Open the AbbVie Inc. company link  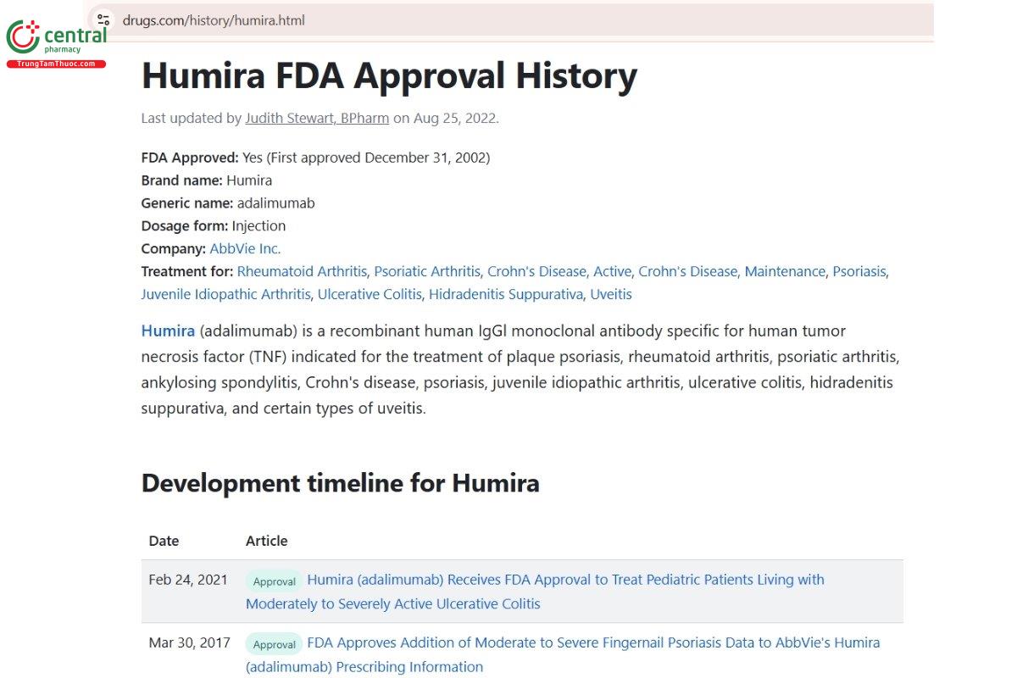245,249
